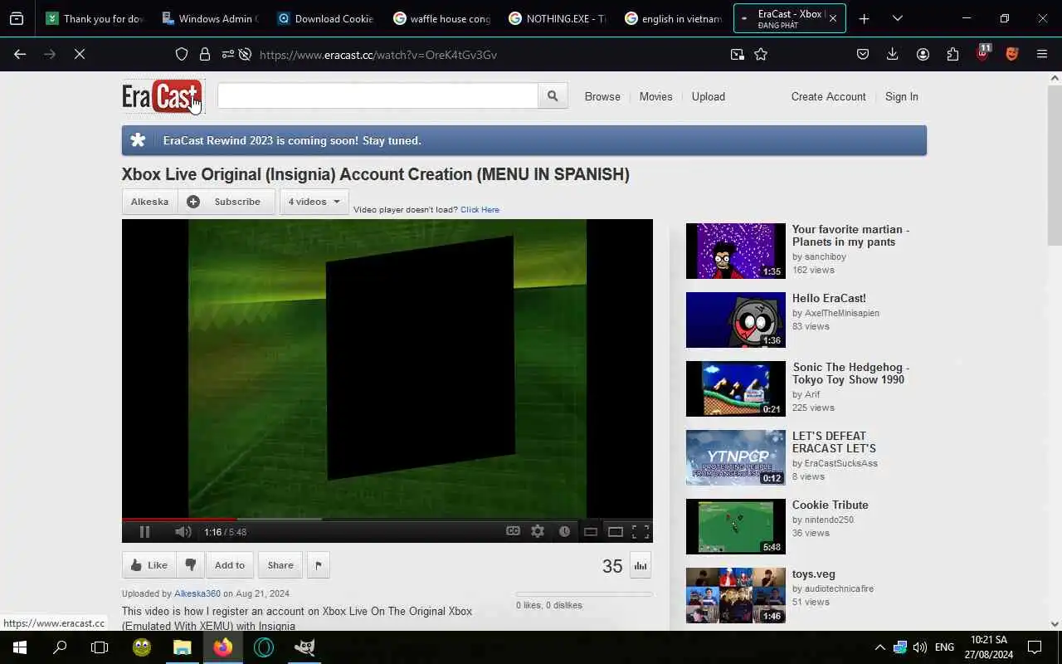Open Firefox hamburger menu
1062x664 pixels.
coord(1042,54)
